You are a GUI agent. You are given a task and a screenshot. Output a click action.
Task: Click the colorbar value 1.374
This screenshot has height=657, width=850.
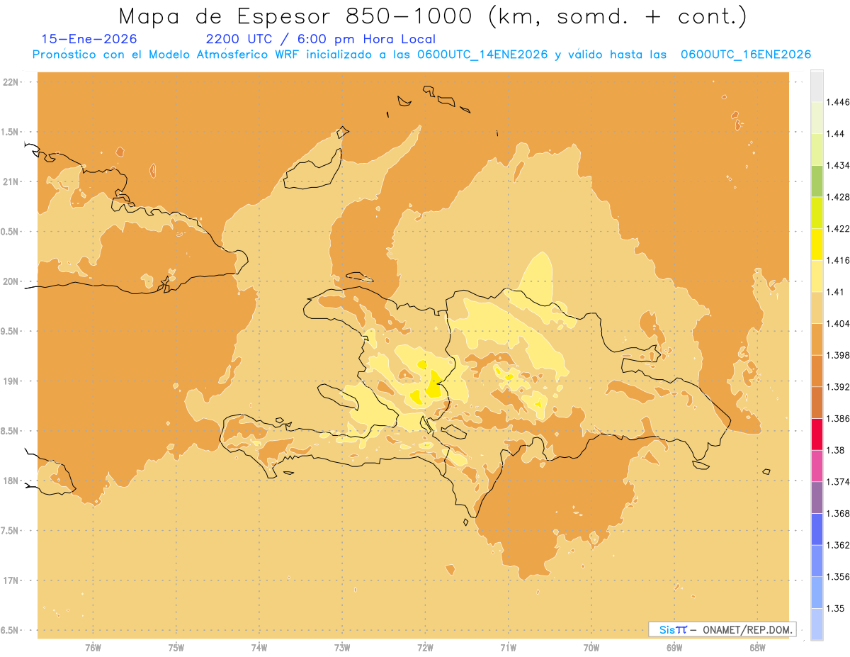pos(837,482)
